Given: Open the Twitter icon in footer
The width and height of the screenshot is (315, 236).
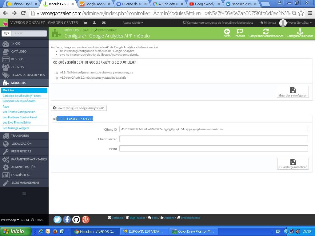Looking at the screenshot, I should [58, 219].
